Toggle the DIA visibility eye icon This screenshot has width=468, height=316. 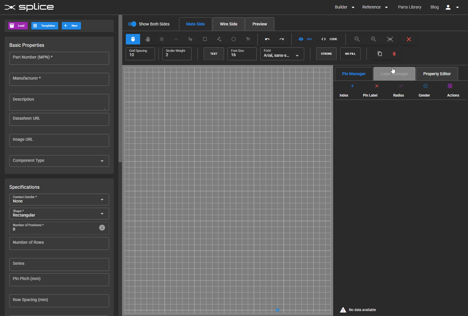coord(301,39)
